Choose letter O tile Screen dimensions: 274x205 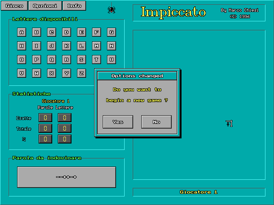(22, 60)
